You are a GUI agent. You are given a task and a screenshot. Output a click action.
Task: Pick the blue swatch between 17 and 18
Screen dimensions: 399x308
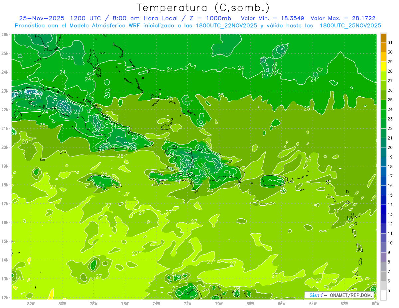coord(383,171)
